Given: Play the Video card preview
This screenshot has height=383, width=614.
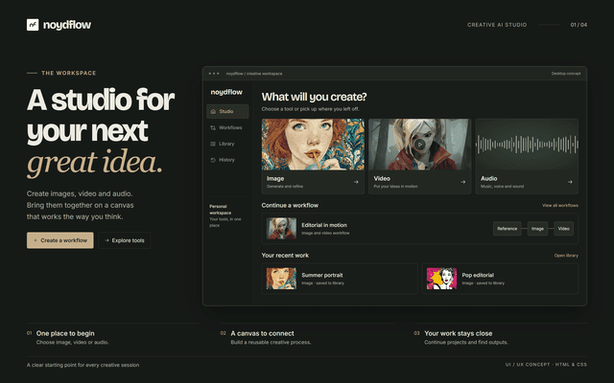Looking at the screenshot, I should pos(420,145).
